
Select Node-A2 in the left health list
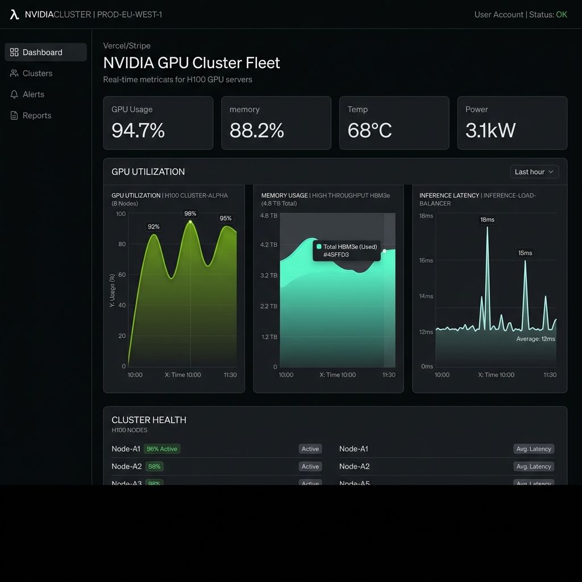[x=127, y=467]
